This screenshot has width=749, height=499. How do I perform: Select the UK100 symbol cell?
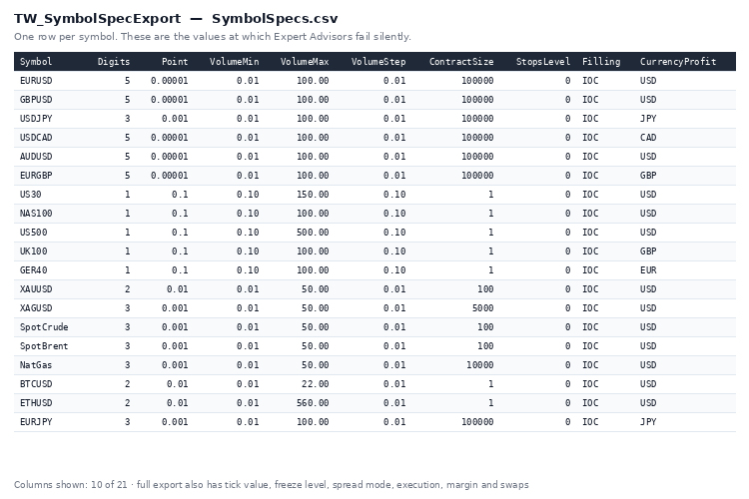pos(33,251)
